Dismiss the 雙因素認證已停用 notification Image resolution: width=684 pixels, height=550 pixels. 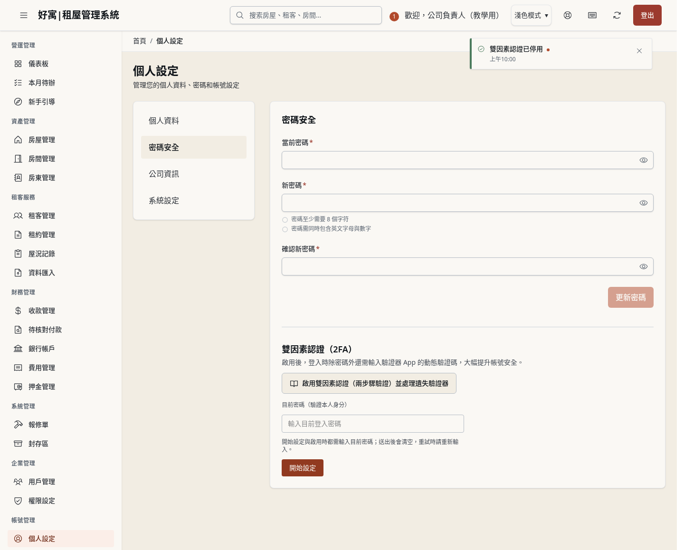[x=639, y=51]
